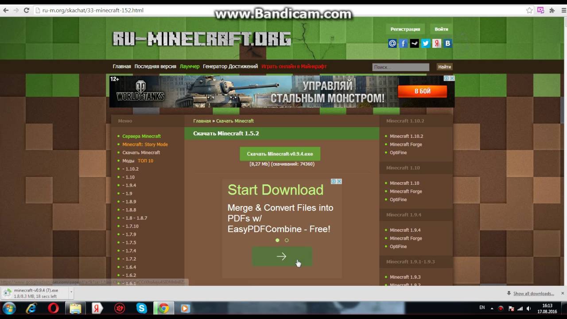
Task: Open Генератор Достижений menu item
Action: click(230, 66)
